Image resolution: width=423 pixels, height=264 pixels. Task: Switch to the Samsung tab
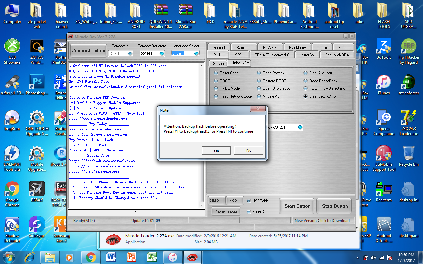click(x=244, y=47)
